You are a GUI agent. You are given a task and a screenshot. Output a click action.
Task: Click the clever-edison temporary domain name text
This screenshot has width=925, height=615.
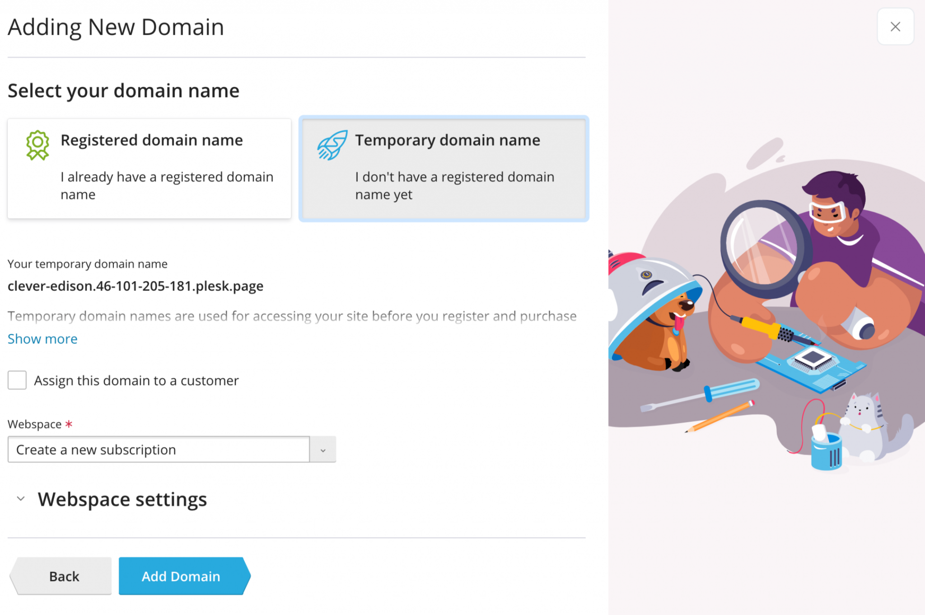(135, 286)
